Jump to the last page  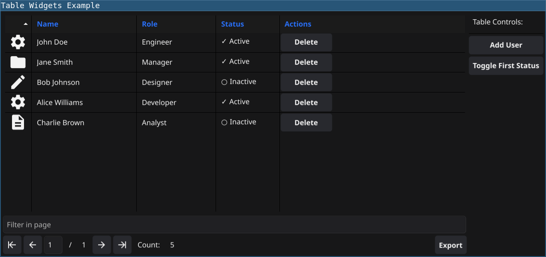pyautogui.click(x=122, y=245)
